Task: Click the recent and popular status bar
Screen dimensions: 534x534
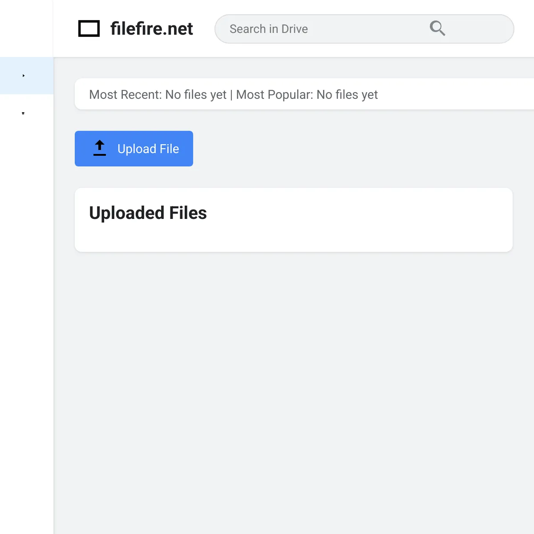Action: coord(294,94)
